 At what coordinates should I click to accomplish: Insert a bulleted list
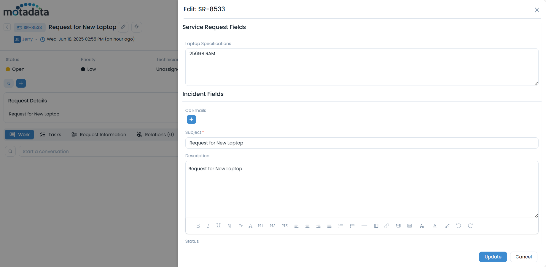point(341,226)
